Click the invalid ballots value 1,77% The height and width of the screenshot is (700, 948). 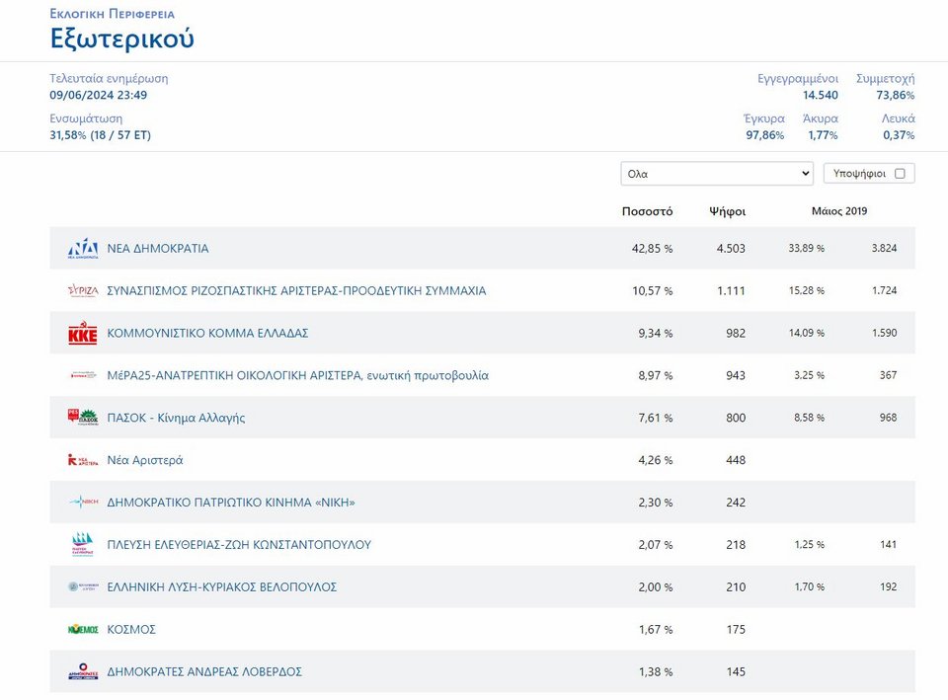823,135
